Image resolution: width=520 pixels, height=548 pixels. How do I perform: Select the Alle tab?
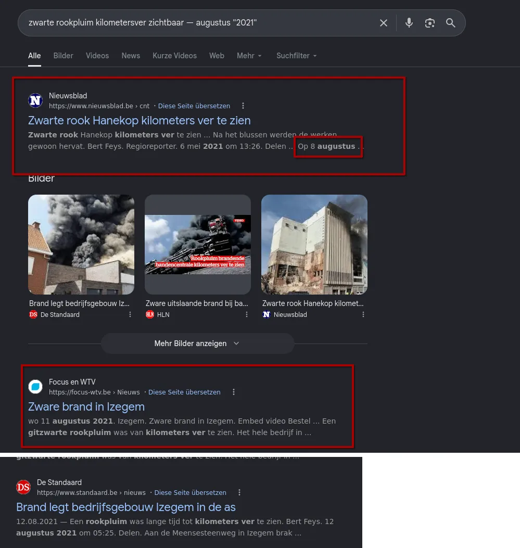(x=34, y=56)
